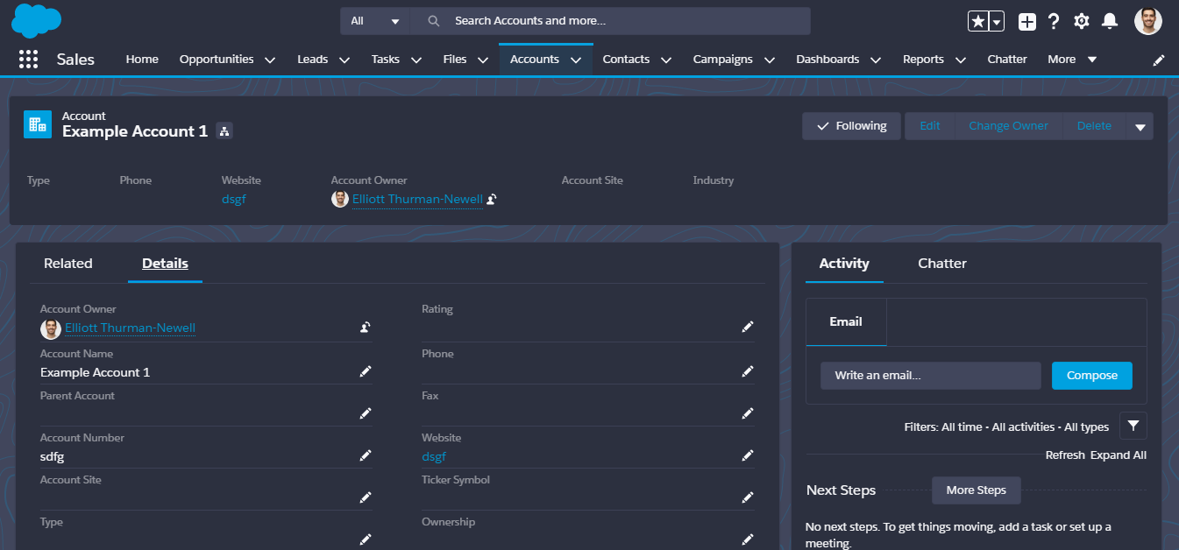This screenshot has width=1179, height=550.
Task: Click the Write an email field
Action: [x=930, y=375]
